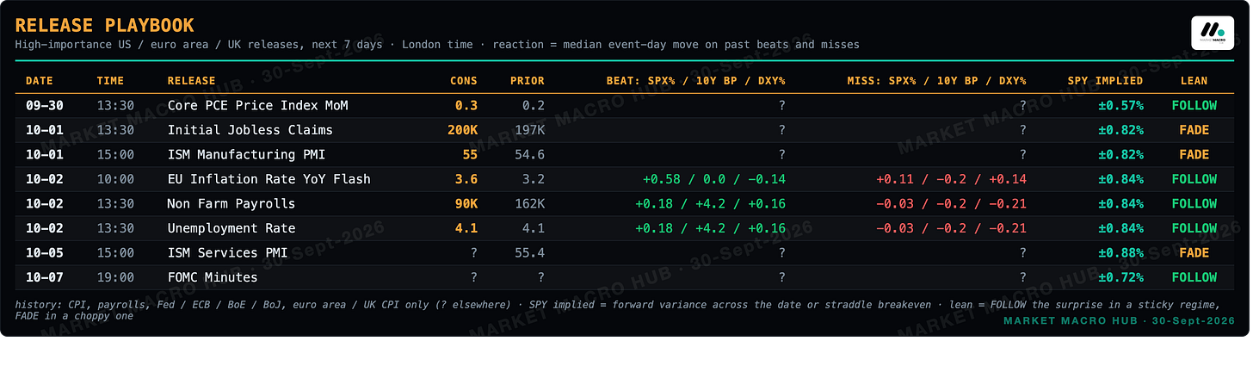Click the 3.6 consensus for EU Inflation

[466, 179]
